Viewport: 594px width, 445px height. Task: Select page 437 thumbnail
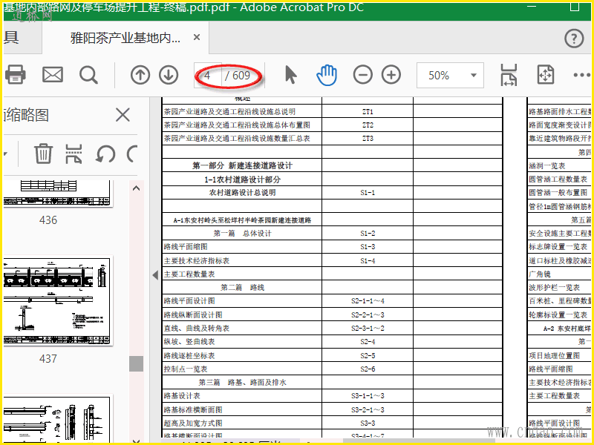58,301
